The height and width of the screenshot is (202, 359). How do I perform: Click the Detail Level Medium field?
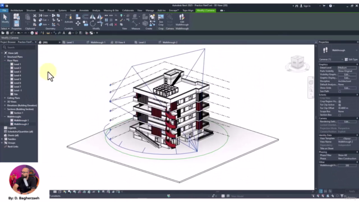[347, 68]
